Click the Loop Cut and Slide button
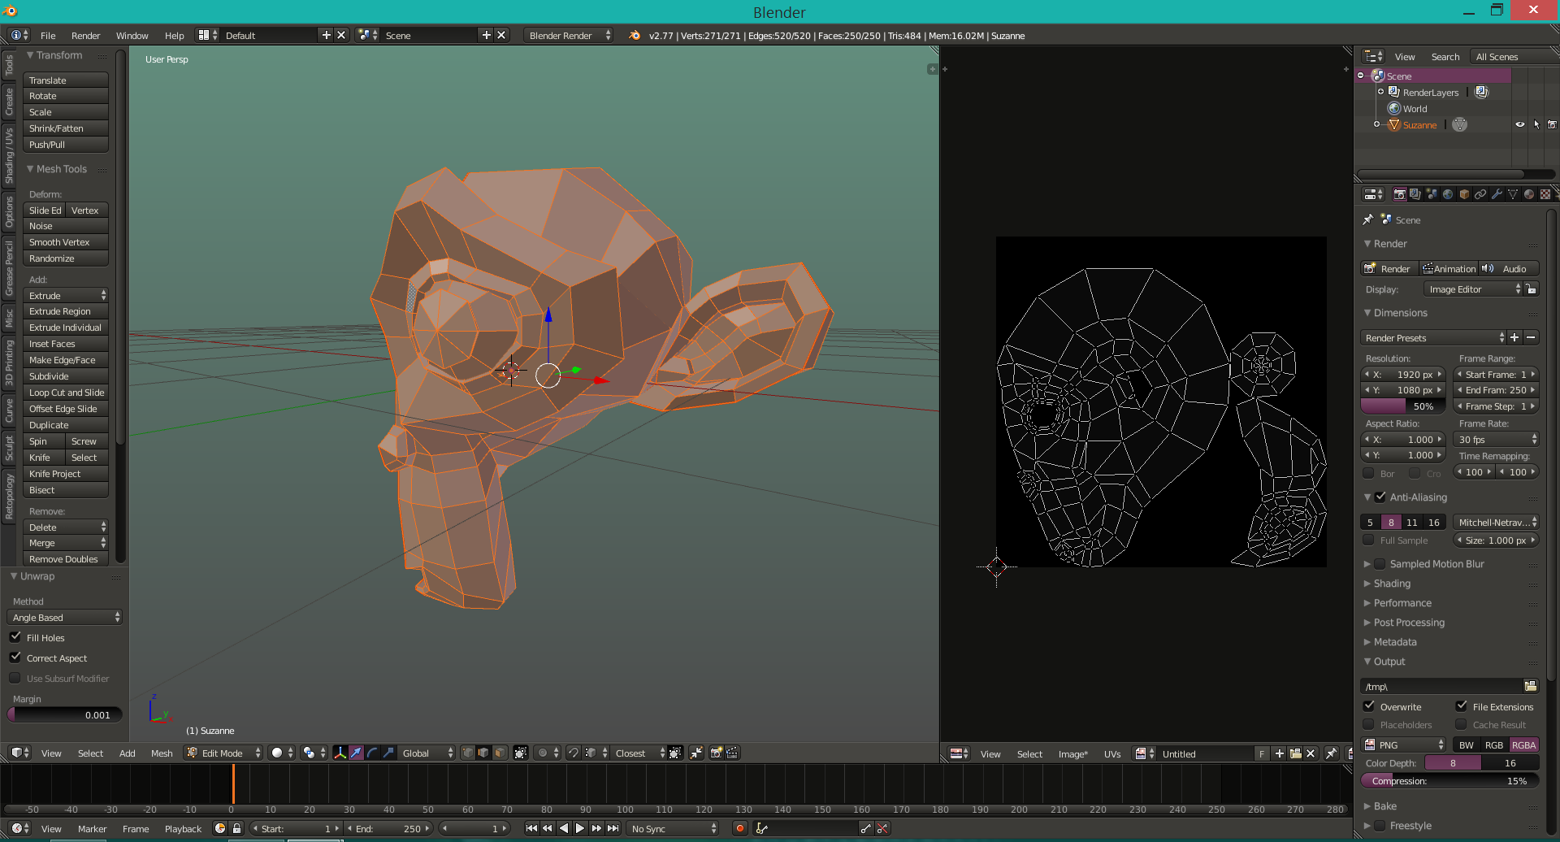This screenshot has height=842, width=1560. click(66, 393)
